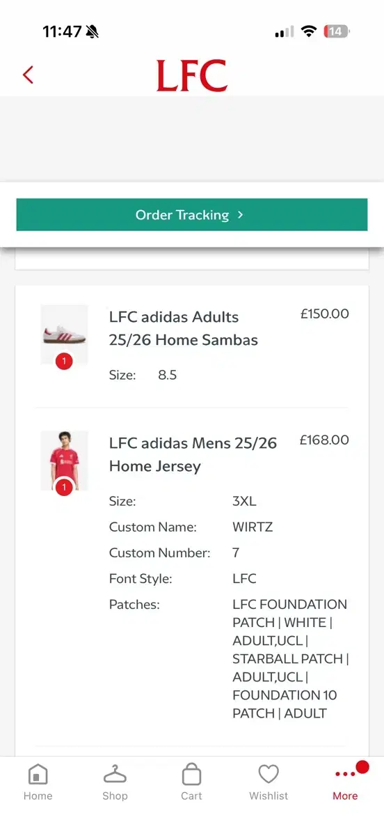Tap the 11:47 clock in status bar

(x=61, y=31)
